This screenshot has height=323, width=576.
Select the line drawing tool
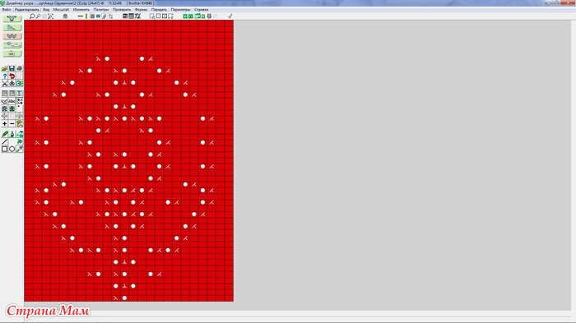[x=4, y=141]
